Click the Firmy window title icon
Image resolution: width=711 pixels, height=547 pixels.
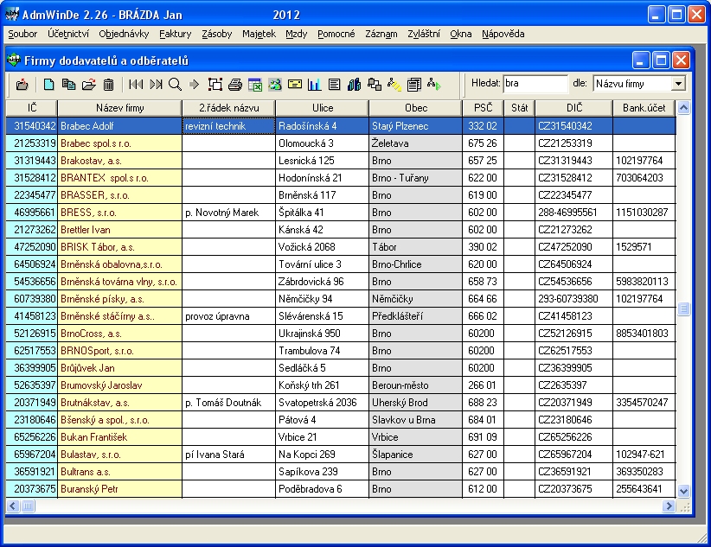[14, 60]
